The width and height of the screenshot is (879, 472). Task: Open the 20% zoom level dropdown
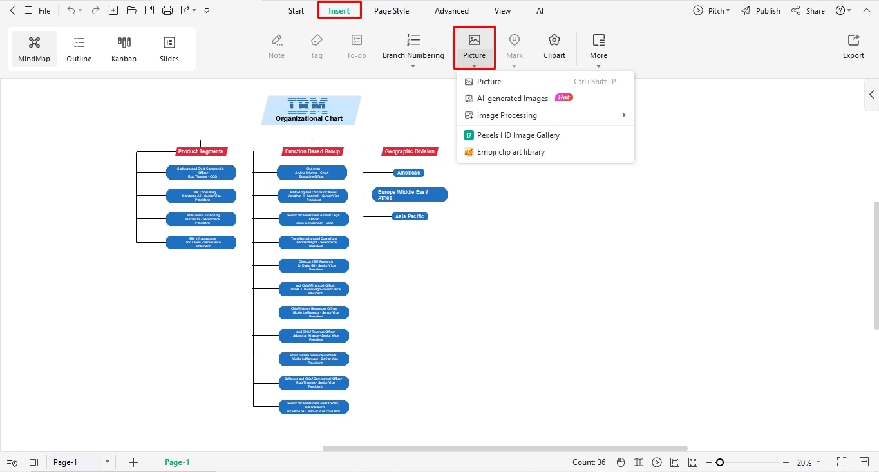[x=808, y=462]
